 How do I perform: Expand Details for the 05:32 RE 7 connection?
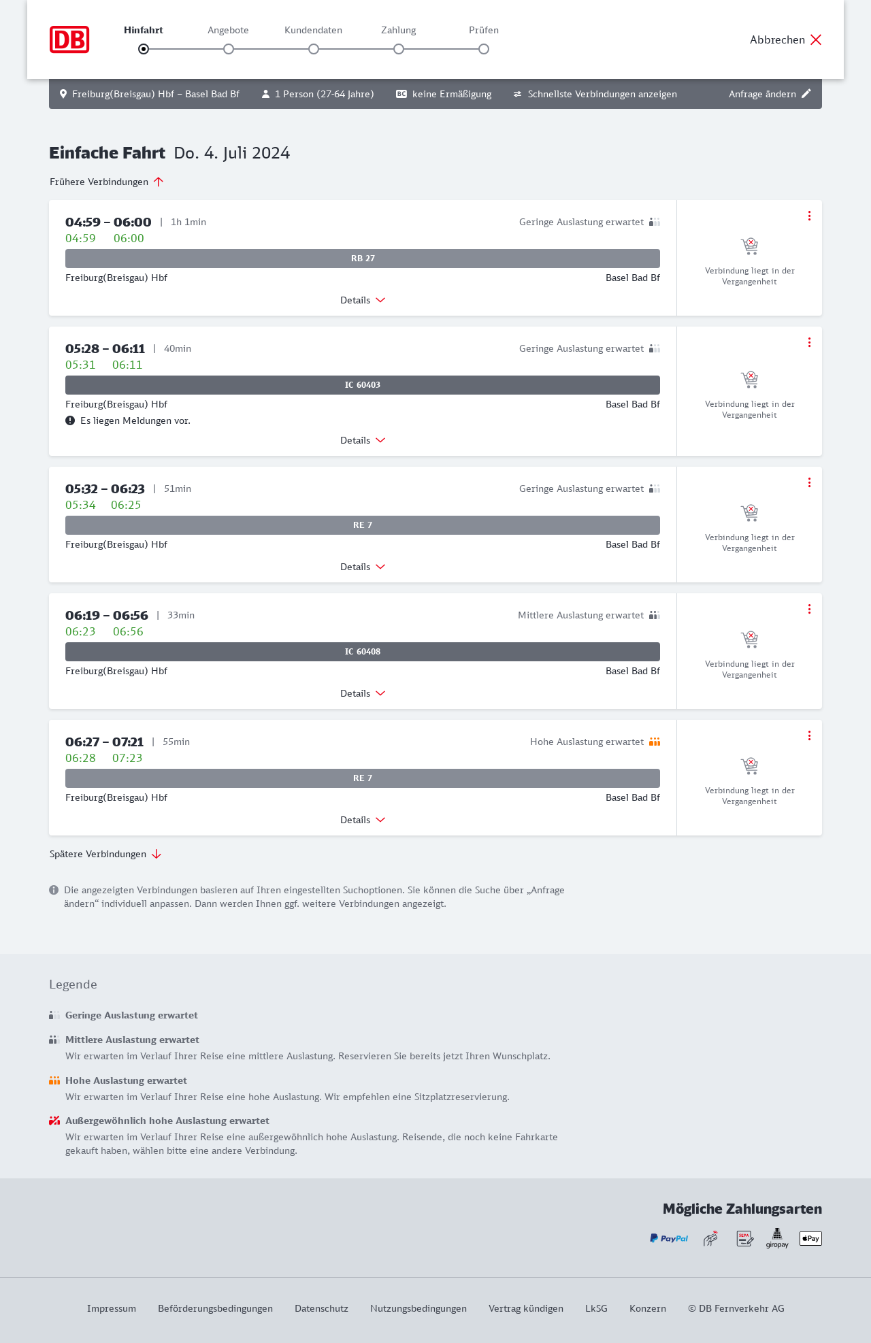[363, 567]
